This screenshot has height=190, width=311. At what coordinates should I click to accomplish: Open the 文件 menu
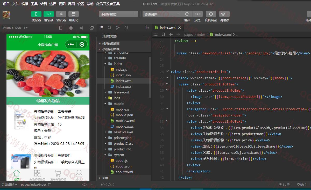pyautogui.click(x=16, y=4)
